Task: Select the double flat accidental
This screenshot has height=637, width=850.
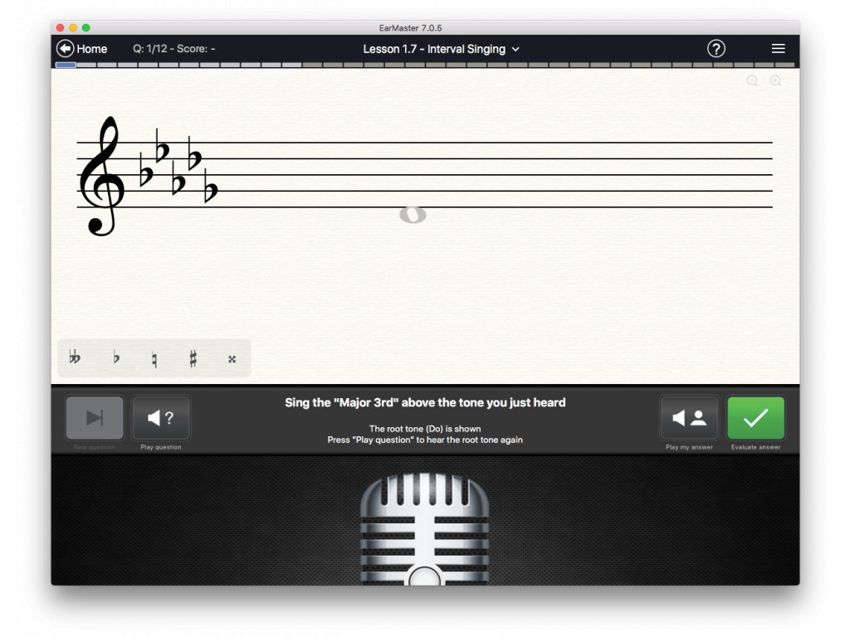Action: pyautogui.click(x=75, y=357)
